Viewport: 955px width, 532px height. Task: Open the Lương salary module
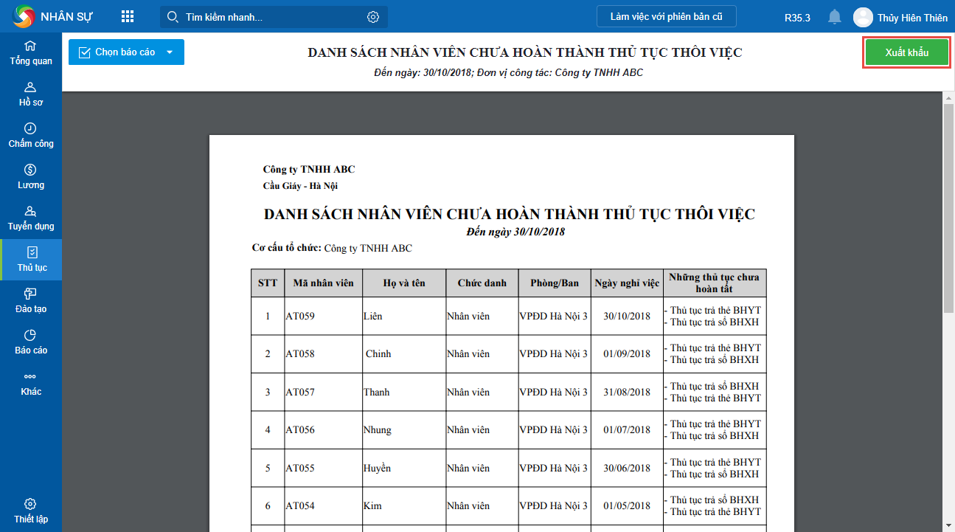[x=31, y=177]
